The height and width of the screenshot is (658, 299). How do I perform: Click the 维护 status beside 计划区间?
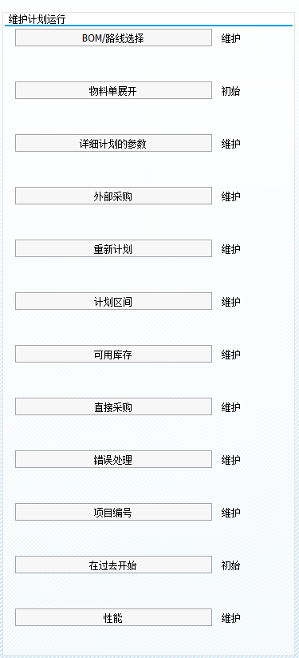pyautogui.click(x=230, y=302)
